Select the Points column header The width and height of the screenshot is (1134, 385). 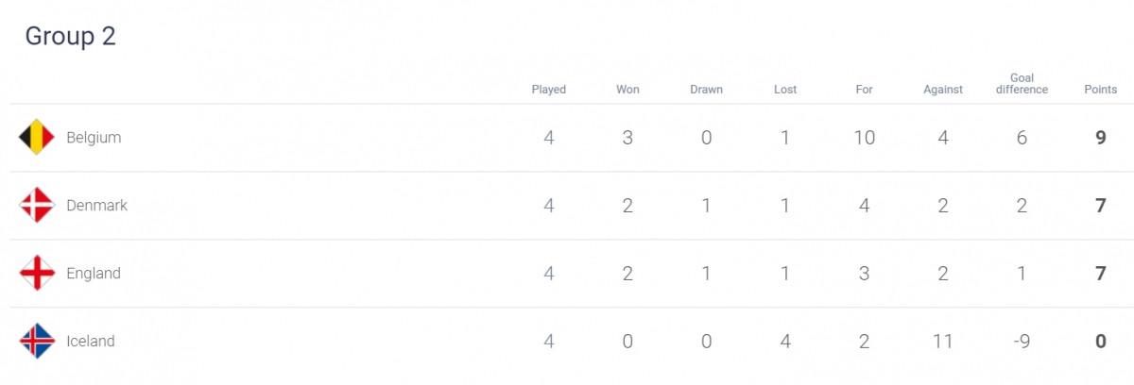(1100, 90)
